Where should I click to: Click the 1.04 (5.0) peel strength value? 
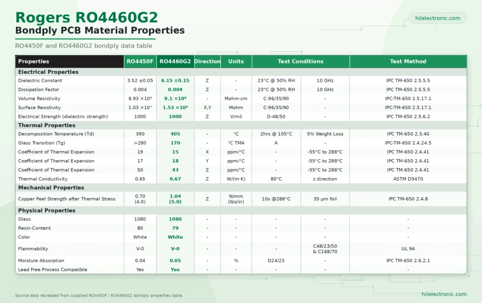pyautogui.click(x=175, y=199)
